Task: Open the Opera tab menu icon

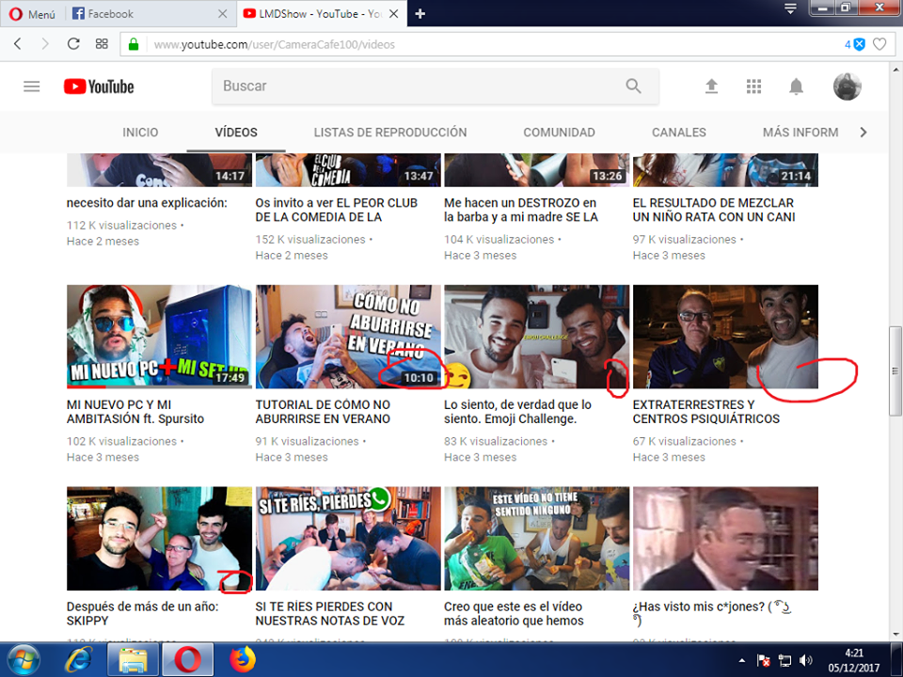Action: [x=790, y=8]
